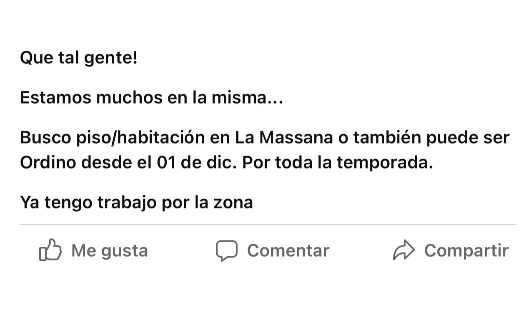The width and height of the screenshot is (521, 312).
Task: Click the thumbs-up like icon
Action: pyautogui.click(x=50, y=250)
